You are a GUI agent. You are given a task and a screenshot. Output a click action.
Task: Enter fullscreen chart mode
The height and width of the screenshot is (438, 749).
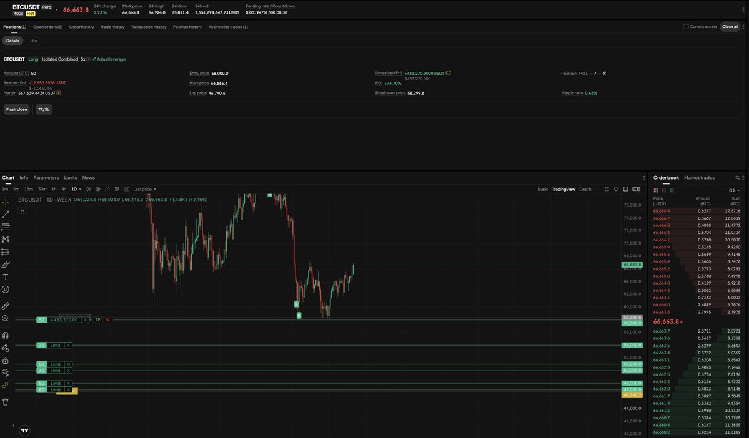coord(607,190)
